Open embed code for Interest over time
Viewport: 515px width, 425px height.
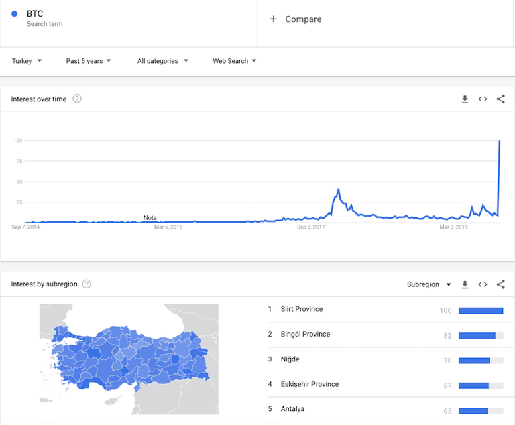click(483, 99)
